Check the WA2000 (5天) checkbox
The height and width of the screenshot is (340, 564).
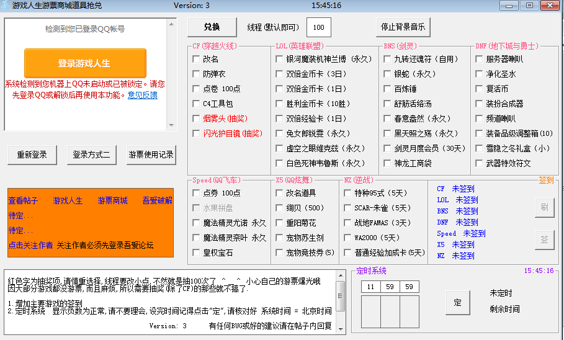point(347,238)
